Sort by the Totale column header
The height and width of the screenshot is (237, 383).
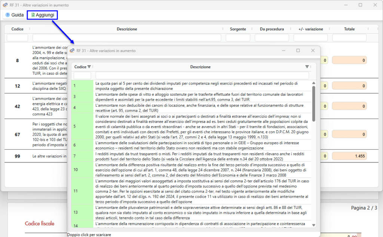tap(349, 29)
